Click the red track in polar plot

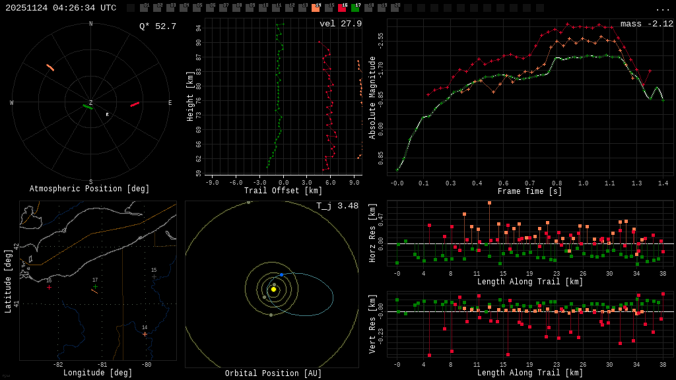pos(135,104)
